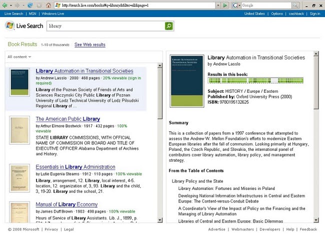This screenshot has height=244, width=325.
Task: Click the green Live Search magnifier button
Action: tap(169, 26)
